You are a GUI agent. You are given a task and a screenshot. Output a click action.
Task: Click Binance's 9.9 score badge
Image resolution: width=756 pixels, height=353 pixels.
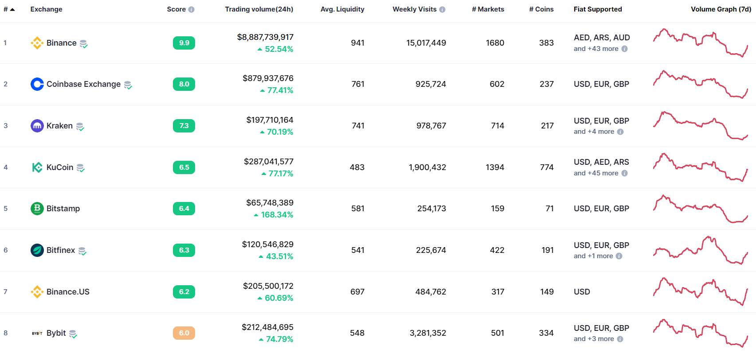[x=184, y=43]
